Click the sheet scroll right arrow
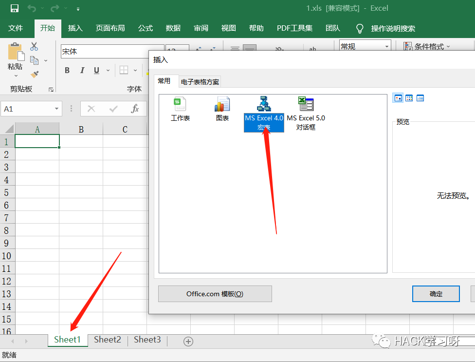475x362 pixels. pos(26,342)
